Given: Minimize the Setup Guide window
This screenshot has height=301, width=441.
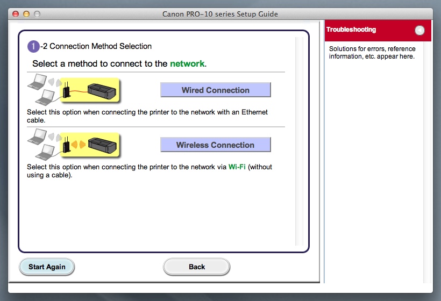Looking at the screenshot, I should pos(26,13).
